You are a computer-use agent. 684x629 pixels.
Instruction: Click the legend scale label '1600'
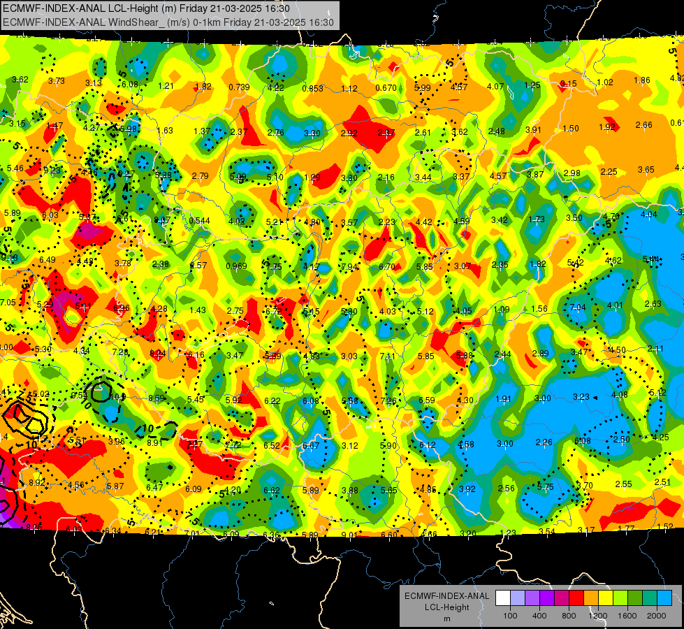pyautogui.click(x=627, y=616)
